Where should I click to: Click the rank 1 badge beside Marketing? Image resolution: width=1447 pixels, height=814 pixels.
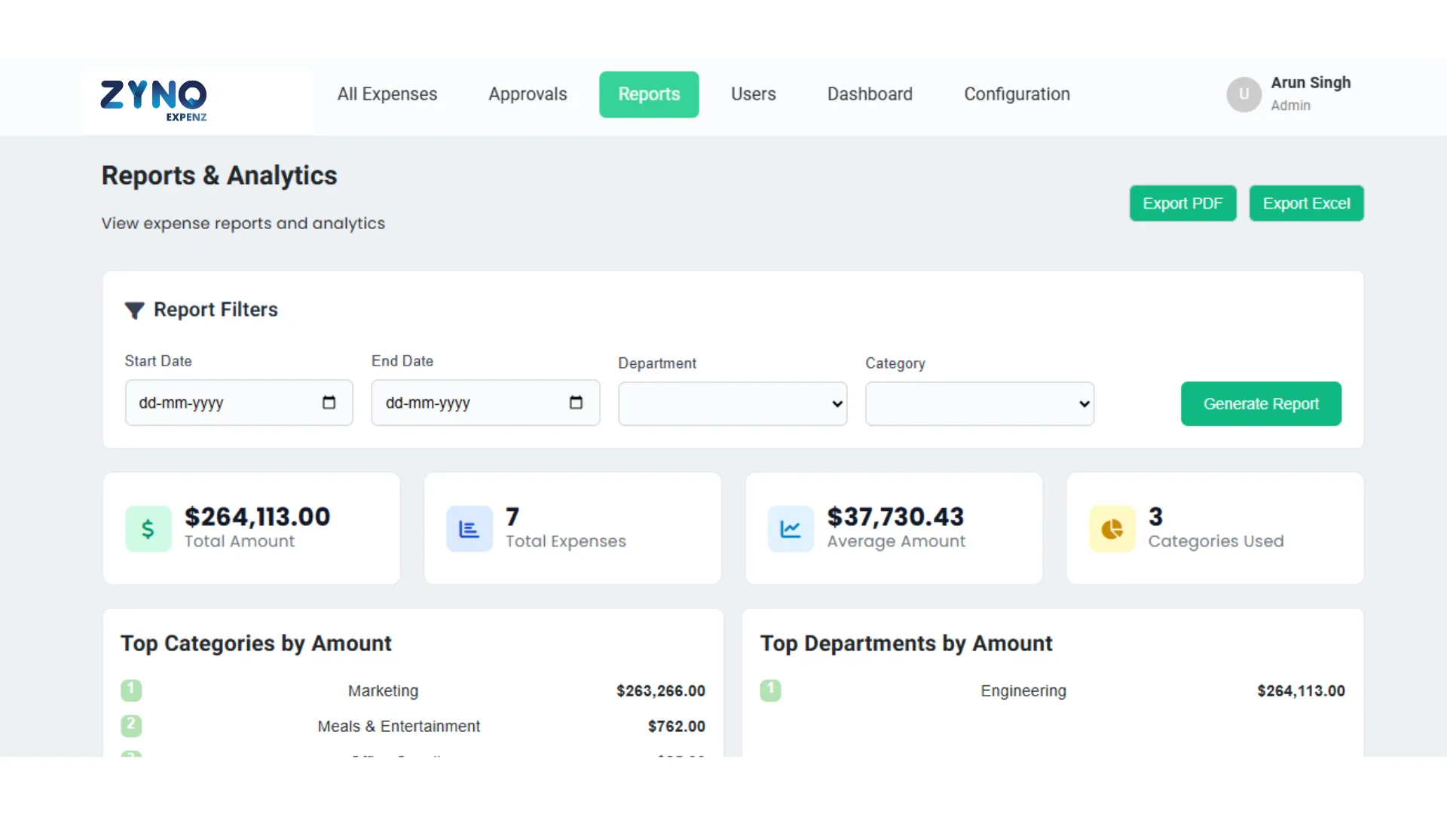131,690
